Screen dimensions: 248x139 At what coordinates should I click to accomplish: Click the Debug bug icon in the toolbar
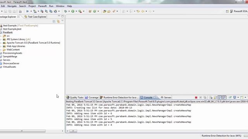click(x=65, y=11)
